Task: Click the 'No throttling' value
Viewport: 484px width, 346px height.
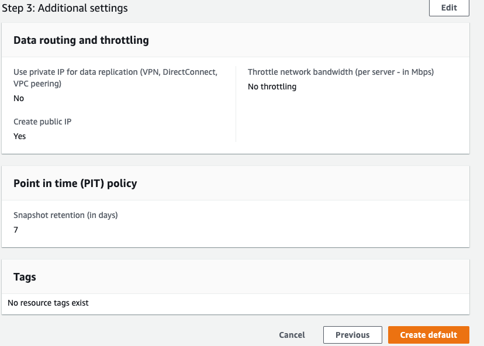Action: coord(272,86)
